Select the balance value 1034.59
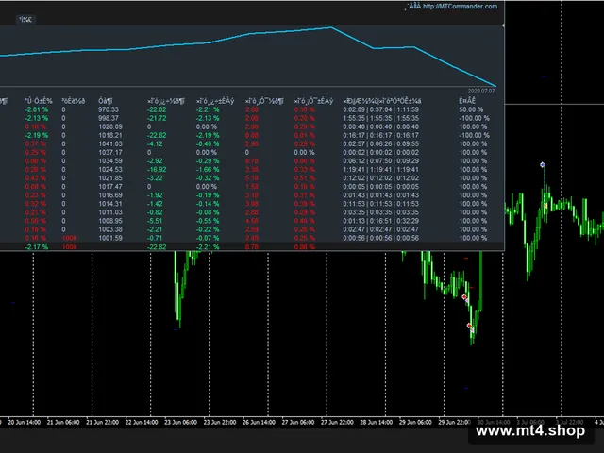The image size is (604, 453). point(110,161)
